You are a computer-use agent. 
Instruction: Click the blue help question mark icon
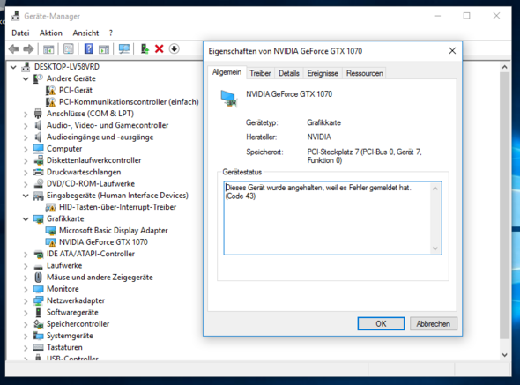[88, 49]
